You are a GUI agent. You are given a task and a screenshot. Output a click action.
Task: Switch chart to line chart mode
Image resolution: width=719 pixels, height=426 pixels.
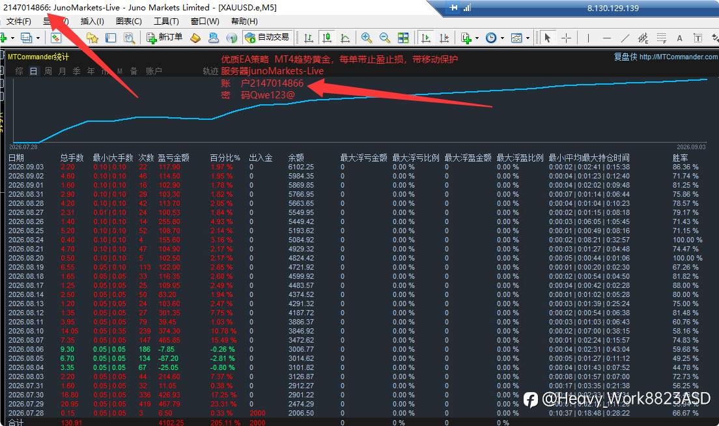pyautogui.click(x=345, y=38)
